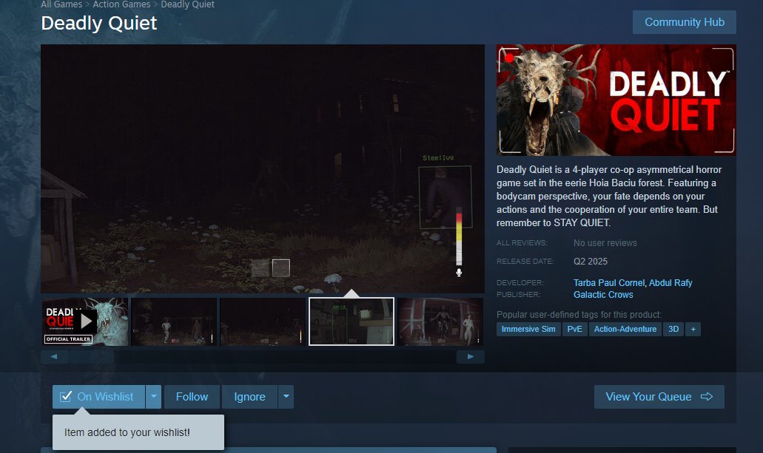The image size is (763, 453).
Task: Click the wishlist checkmark icon
Action: pyautogui.click(x=66, y=397)
